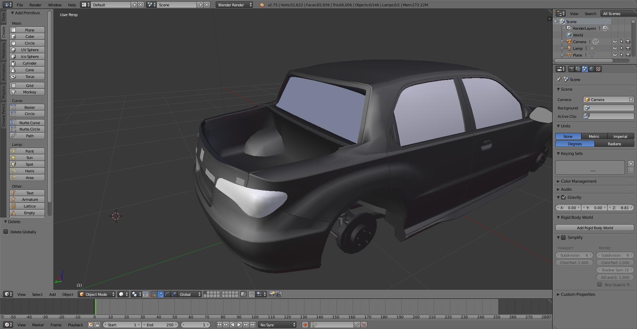This screenshot has height=329, width=637.
Task: Select the World properties tab icon
Action: pyautogui.click(x=591, y=69)
